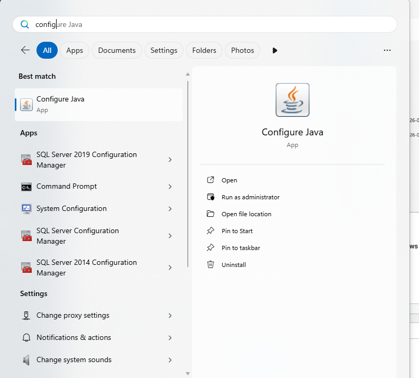419x378 pixels.
Task: Click the large Java icon in preview pane
Action: [x=293, y=100]
